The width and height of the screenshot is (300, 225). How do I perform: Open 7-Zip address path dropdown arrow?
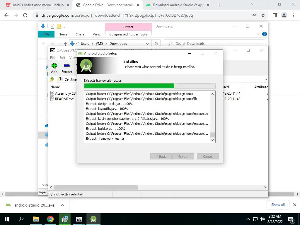tap(265, 79)
